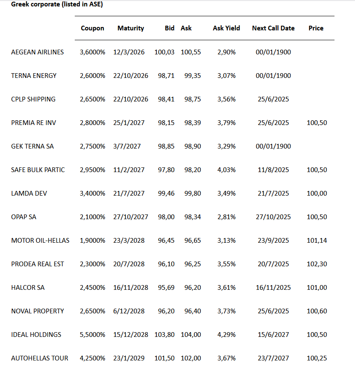Screen dimensions: 355x366
Task: Select the OPAP SA row label
Action: 24,217
